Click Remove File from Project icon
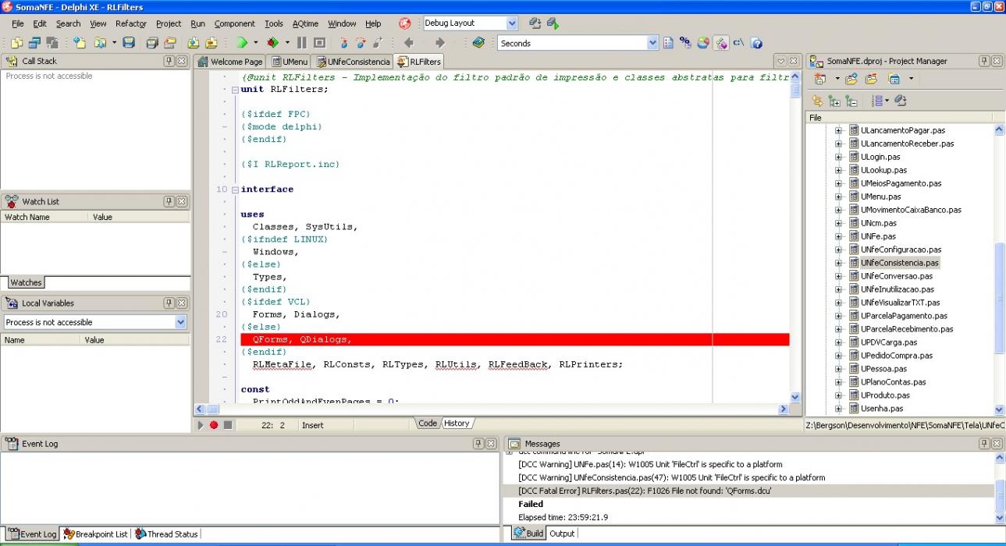 point(212,43)
